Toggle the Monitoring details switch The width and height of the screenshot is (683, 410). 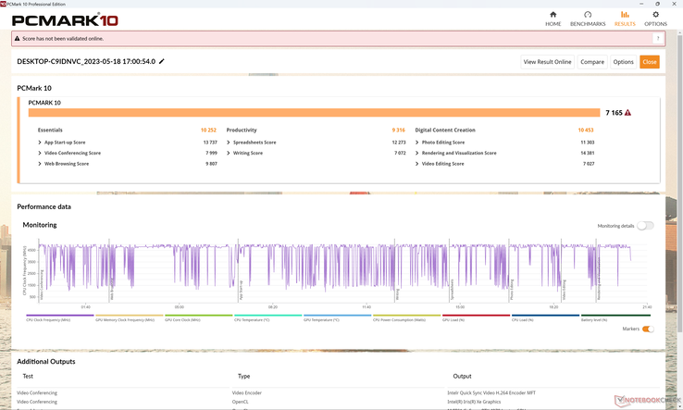coord(645,226)
